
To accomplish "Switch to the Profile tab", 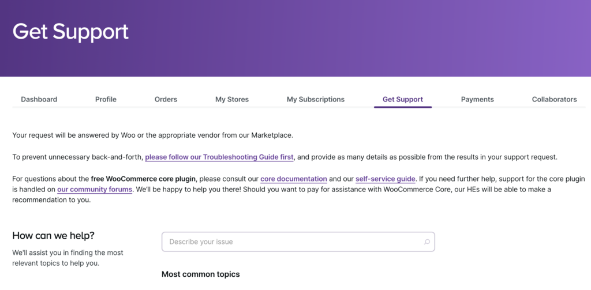I will 106,99.
